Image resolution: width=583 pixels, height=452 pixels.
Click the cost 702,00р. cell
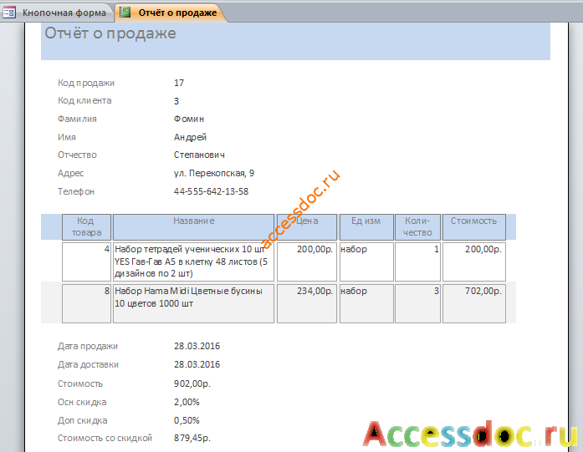tap(474, 303)
